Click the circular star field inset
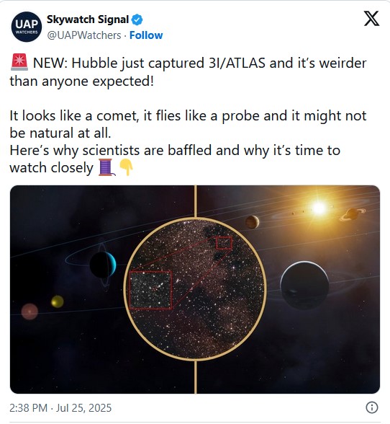 click(x=195, y=288)
